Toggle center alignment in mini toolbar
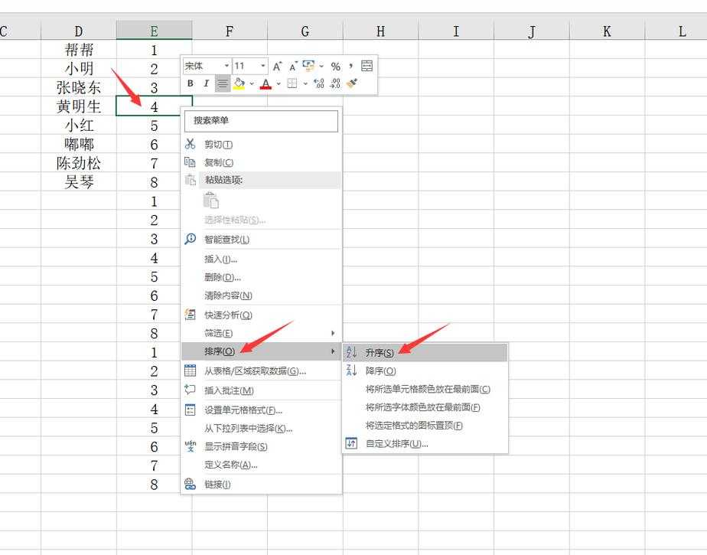The image size is (707, 555). (x=221, y=83)
